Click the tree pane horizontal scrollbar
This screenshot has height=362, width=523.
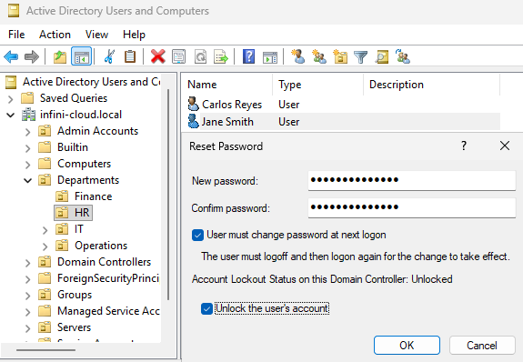pyautogui.click(x=45, y=350)
